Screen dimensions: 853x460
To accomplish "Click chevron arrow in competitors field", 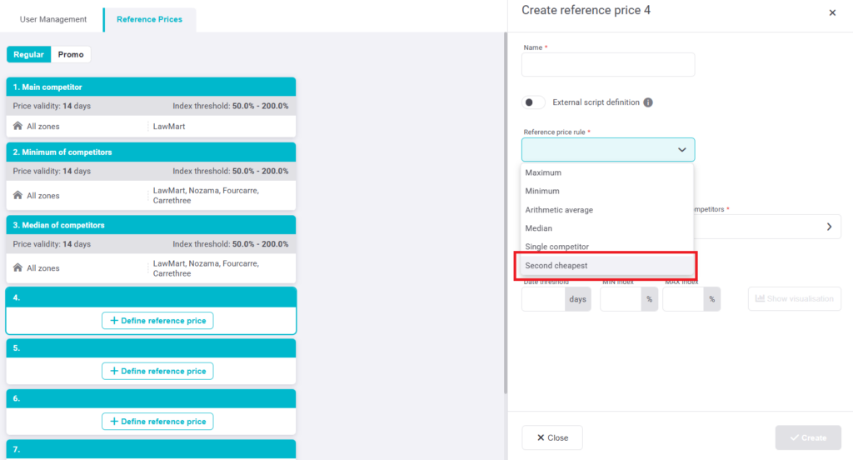I will [x=828, y=227].
